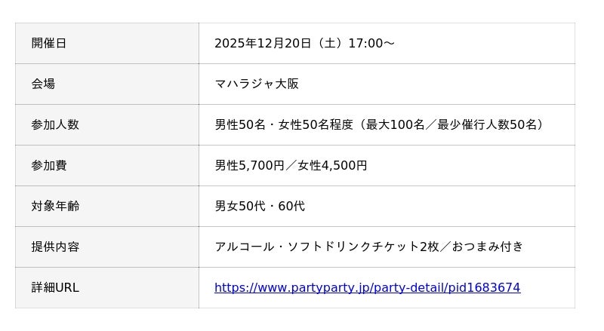The width and height of the screenshot is (604, 331).
Task: Click the 男女50代・60代 age text
Action: (x=260, y=206)
